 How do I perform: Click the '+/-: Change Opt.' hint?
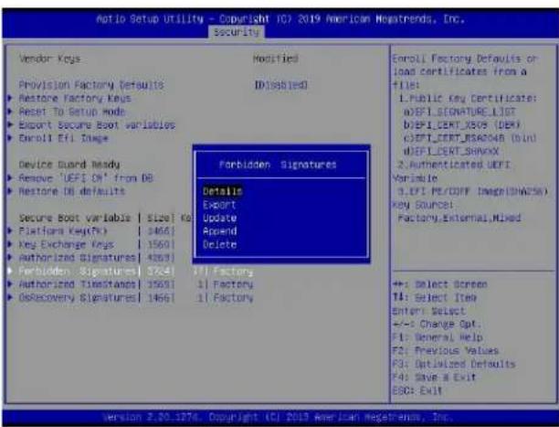pos(437,325)
